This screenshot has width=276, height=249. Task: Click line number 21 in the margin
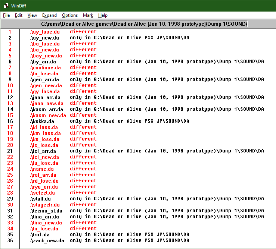click(10, 151)
